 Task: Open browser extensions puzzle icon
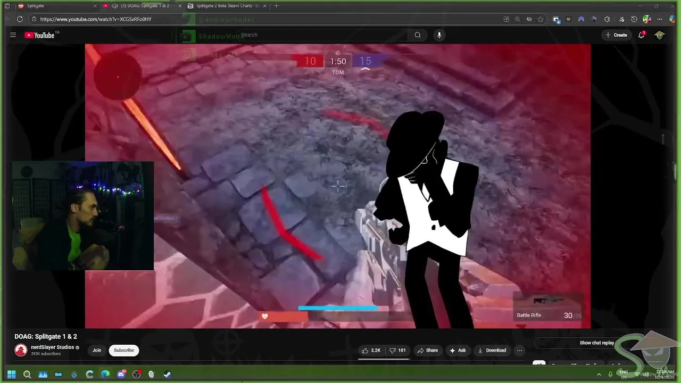[x=607, y=19]
